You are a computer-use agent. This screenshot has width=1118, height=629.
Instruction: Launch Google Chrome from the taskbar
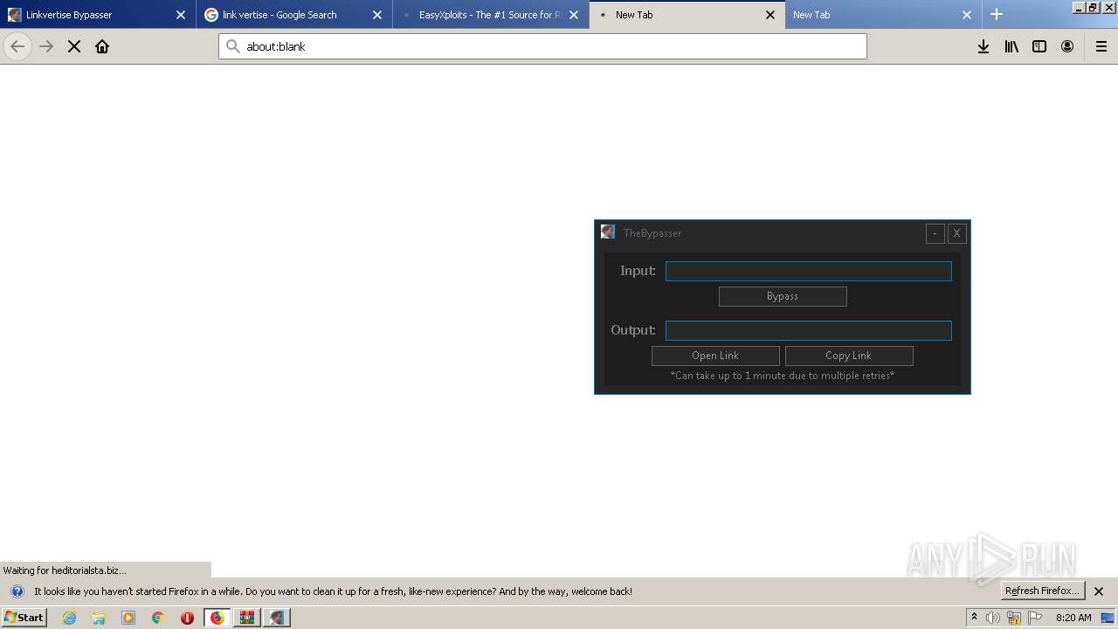158,618
